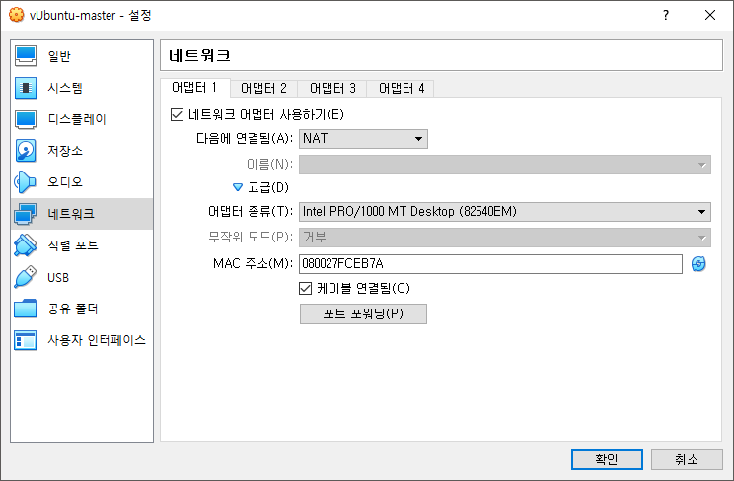Image resolution: width=734 pixels, height=481 pixels.
Task: Toggle 네트워크 어댑터 사용하기(E) checkbox
Action: (x=177, y=114)
